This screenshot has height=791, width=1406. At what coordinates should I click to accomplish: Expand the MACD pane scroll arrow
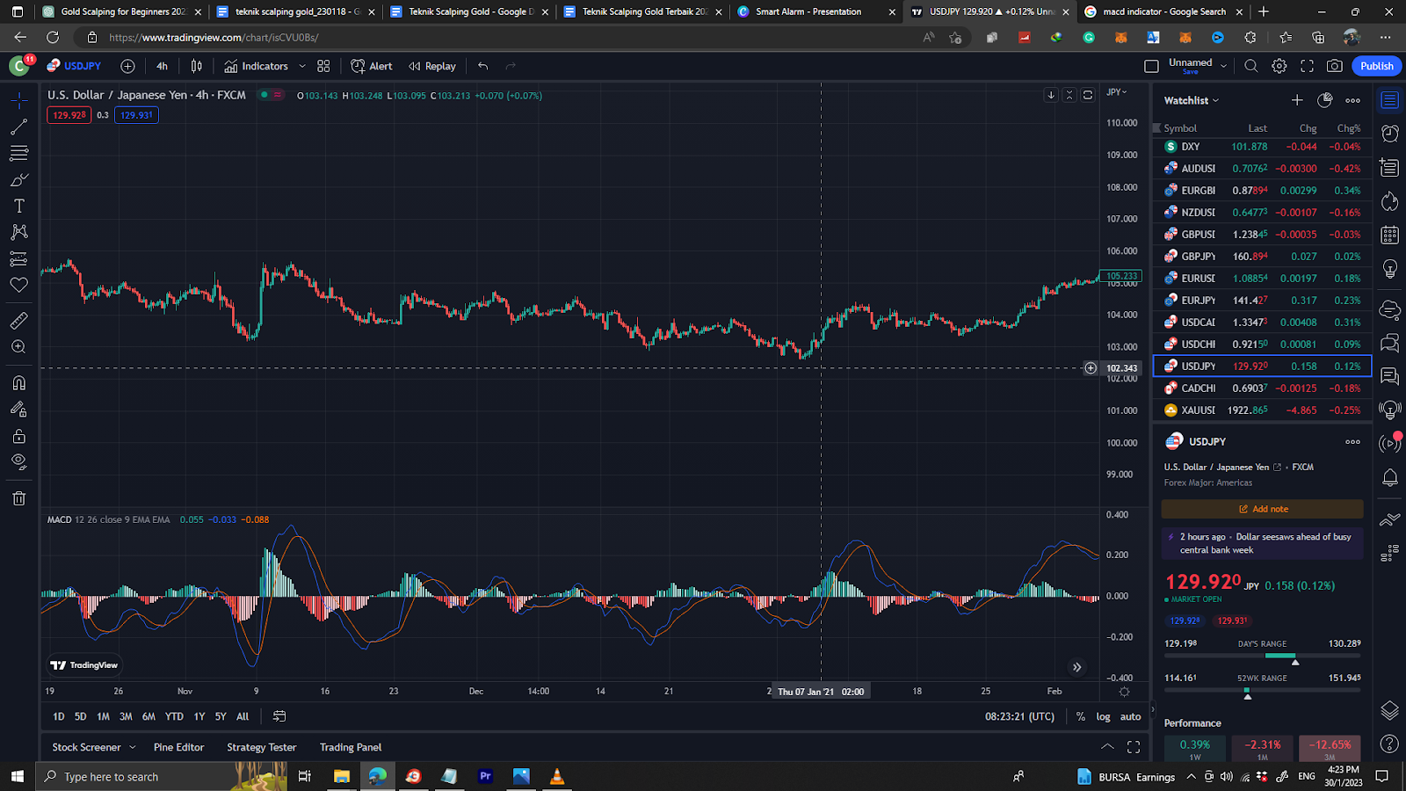[1076, 667]
